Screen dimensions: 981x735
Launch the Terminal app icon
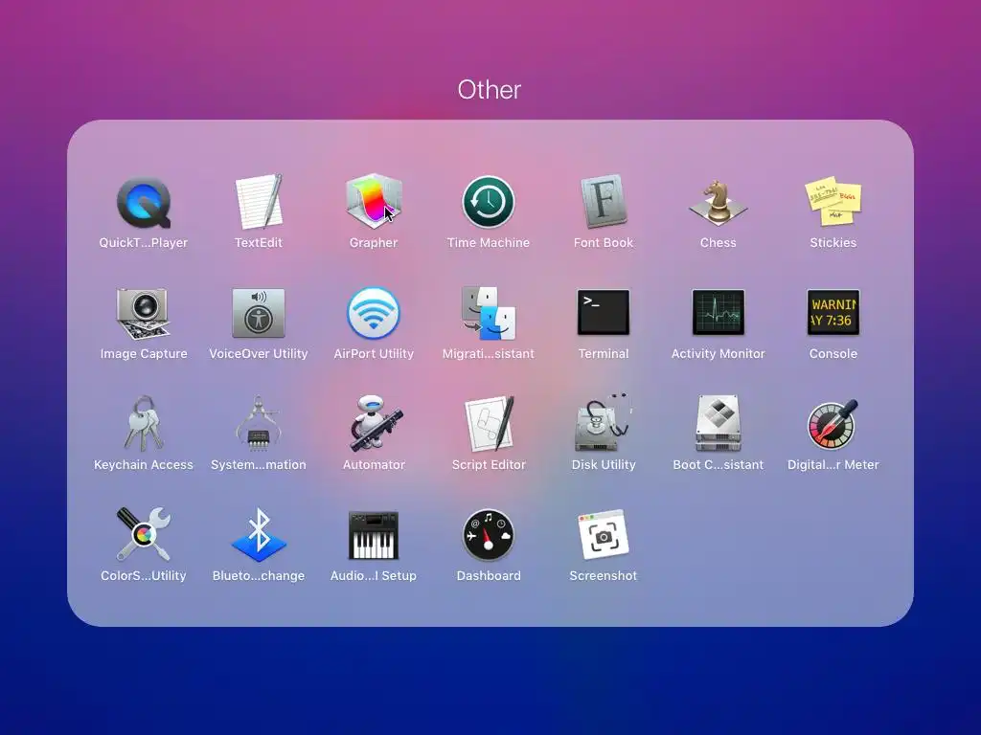pyautogui.click(x=604, y=312)
